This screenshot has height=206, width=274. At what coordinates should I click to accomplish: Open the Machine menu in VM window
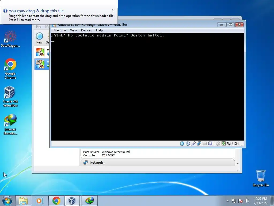pyautogui.click(x=60, y=30)
